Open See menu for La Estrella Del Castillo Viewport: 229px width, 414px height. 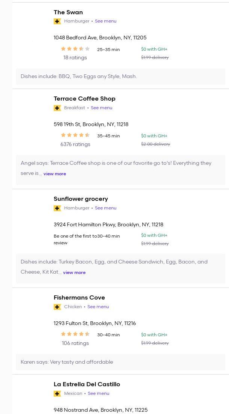tap(98, 394)
